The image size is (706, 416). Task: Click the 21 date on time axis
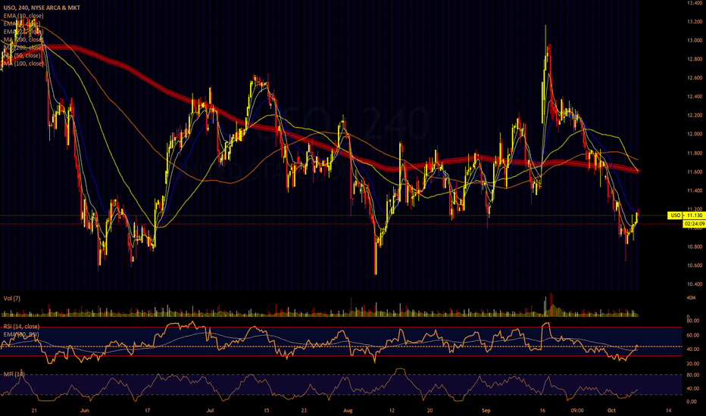34,410
